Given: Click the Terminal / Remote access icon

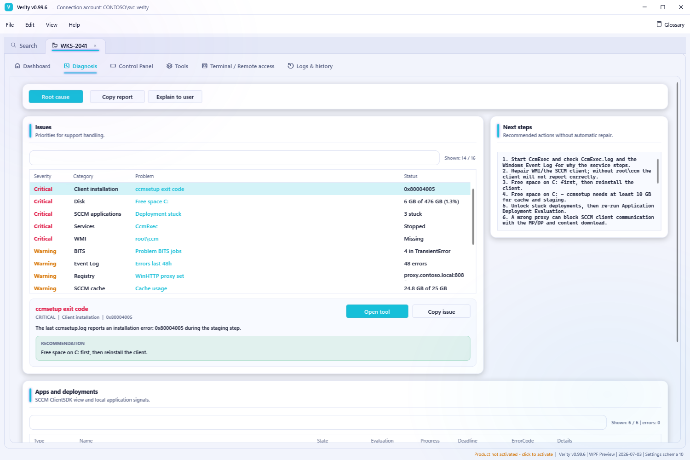Looking at the screenshot, I should point(205,66).
